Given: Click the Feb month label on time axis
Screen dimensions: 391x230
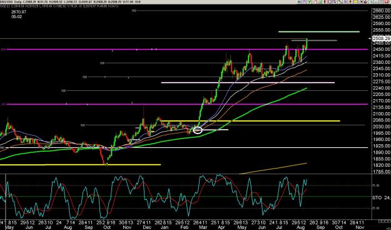Looking at the screenshot, I should 184,227.
